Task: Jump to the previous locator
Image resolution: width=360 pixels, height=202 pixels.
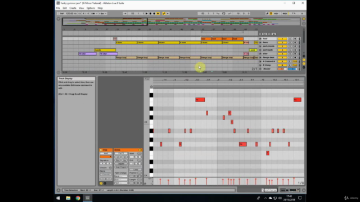Action: [260, 34]
